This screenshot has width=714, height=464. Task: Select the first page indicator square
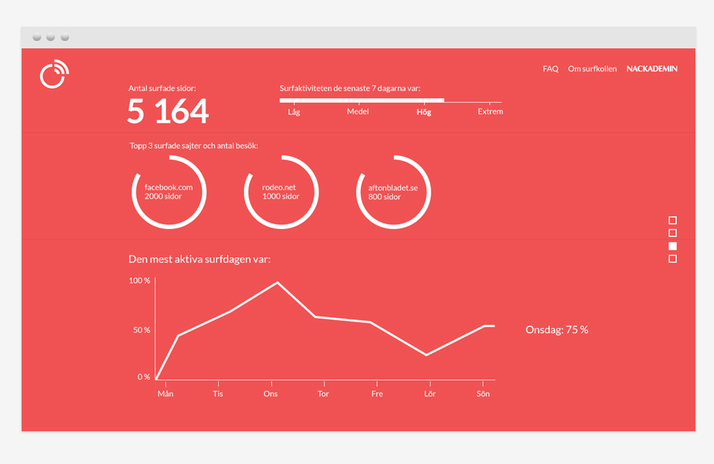point(672,220)
